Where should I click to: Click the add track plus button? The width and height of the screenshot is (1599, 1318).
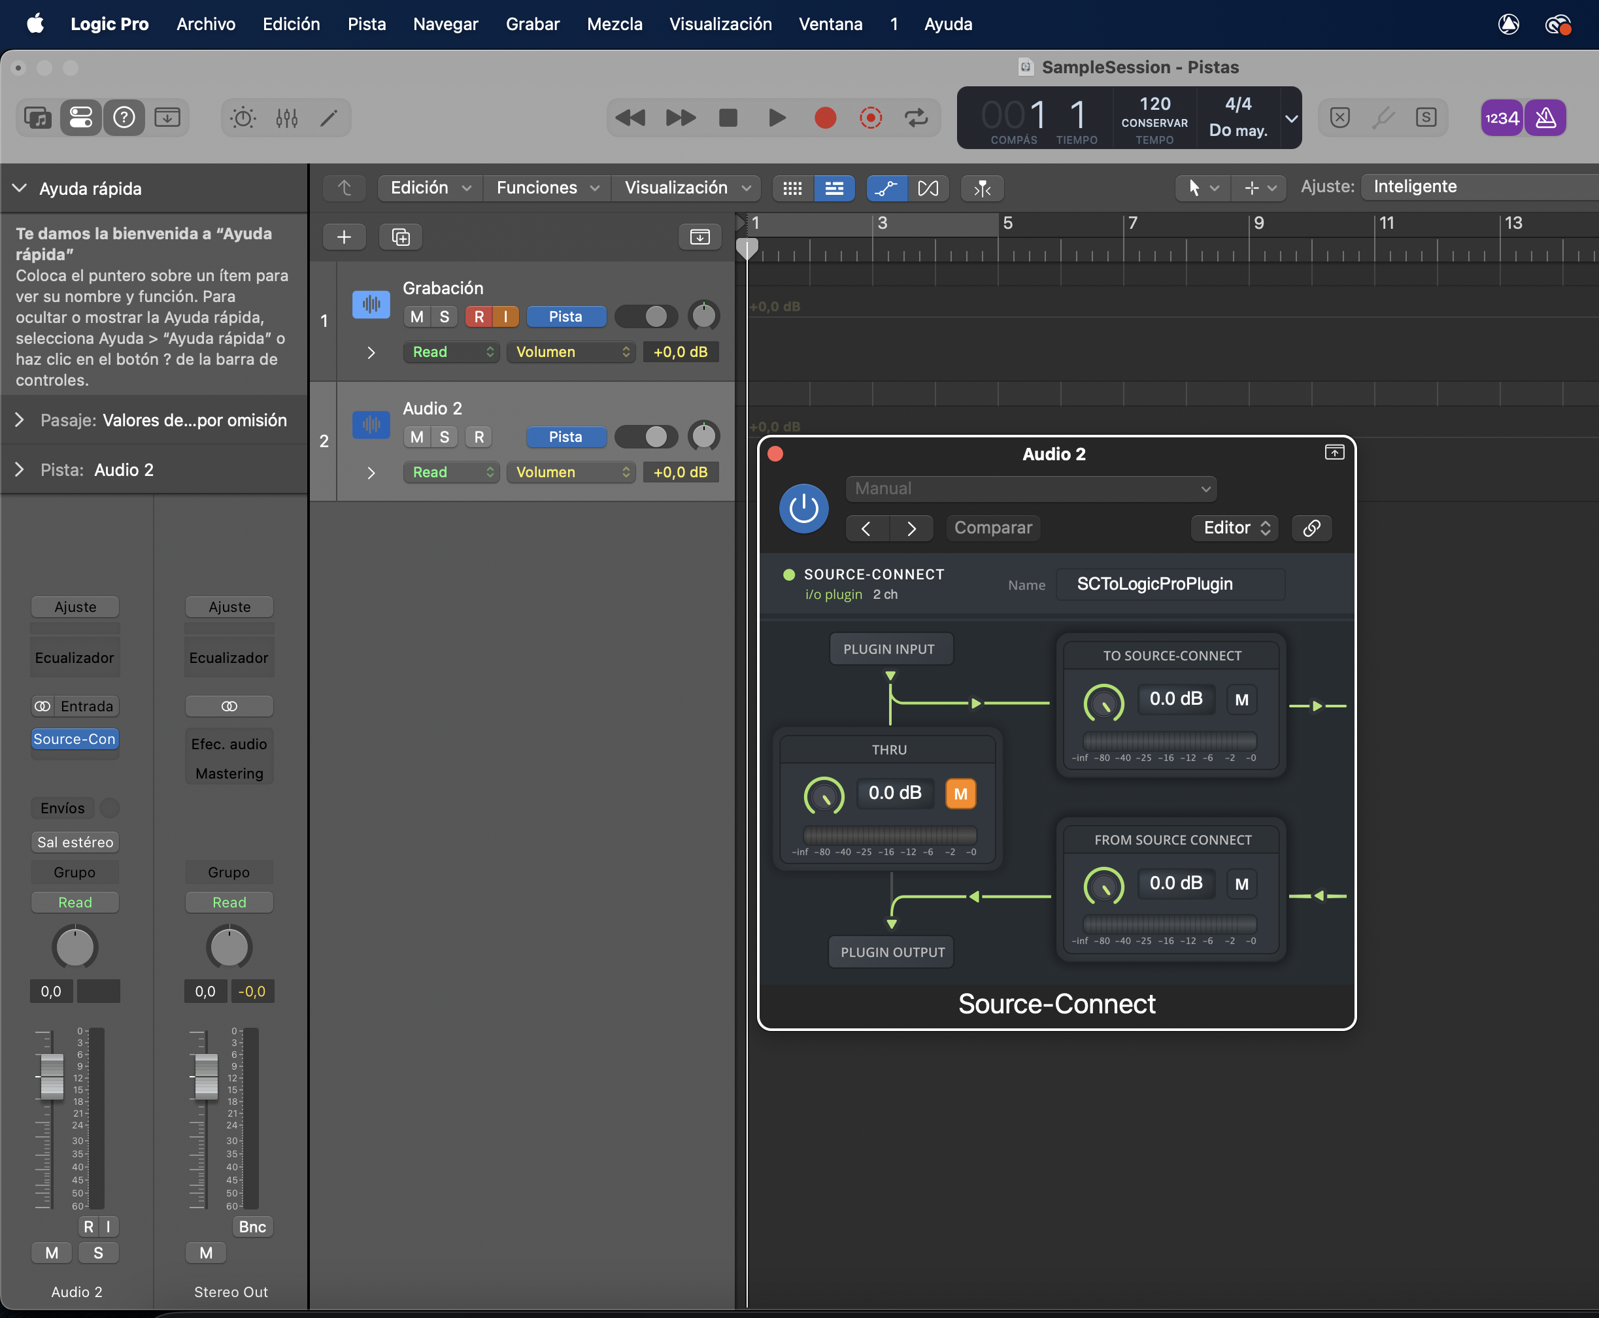(x=344, y=237)
